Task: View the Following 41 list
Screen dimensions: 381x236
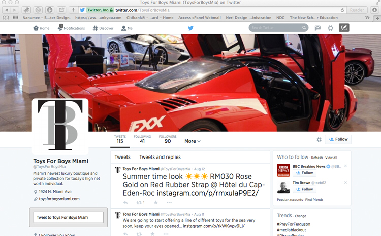Action: point(142,139)
